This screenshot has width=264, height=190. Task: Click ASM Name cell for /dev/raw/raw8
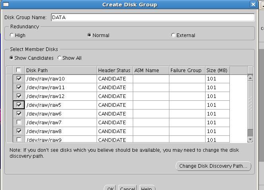(151, 131)
